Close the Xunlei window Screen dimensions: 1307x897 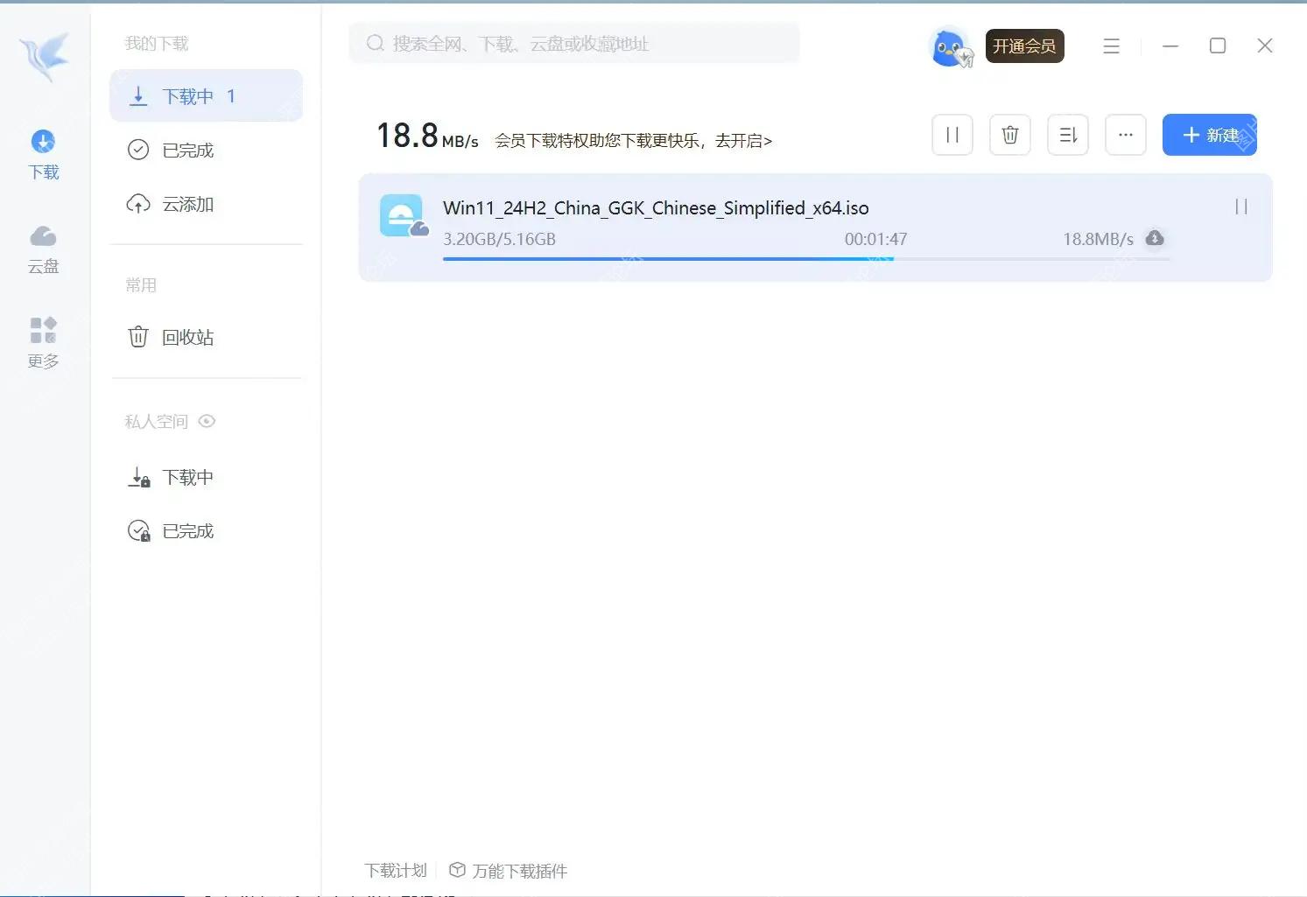coord(1265,46)
